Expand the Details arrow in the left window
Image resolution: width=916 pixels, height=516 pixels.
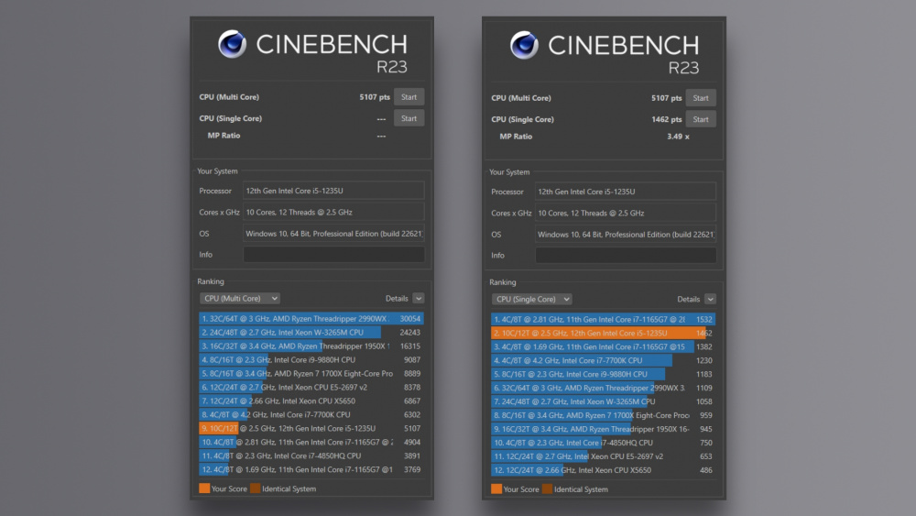click(x=419, y=299)
